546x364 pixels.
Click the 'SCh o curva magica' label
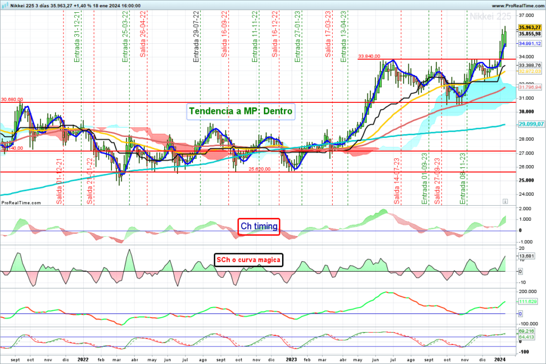(248, 260)
